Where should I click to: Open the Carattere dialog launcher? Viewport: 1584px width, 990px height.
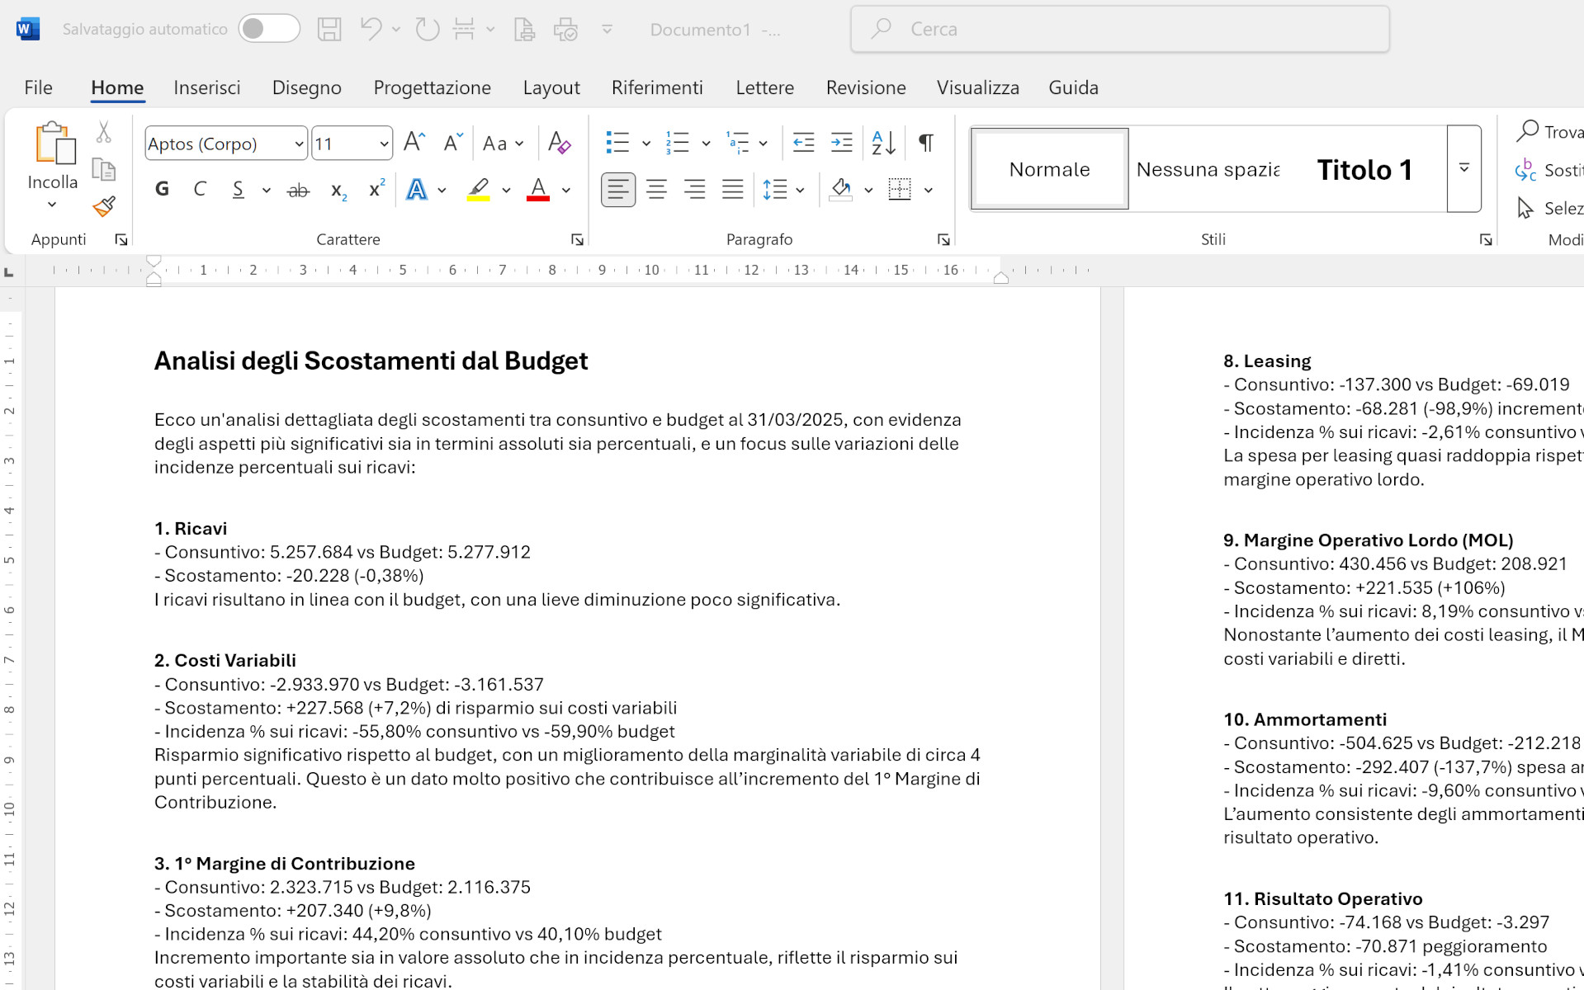(x=577, y=239)
